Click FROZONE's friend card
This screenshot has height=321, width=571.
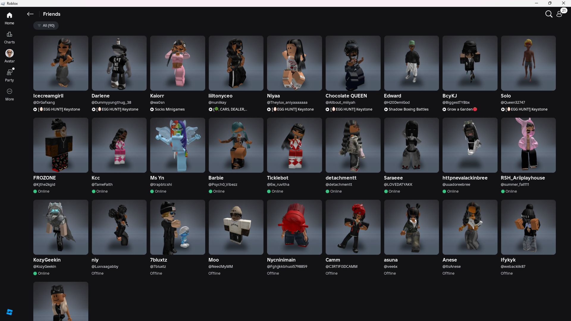pos(61,145)
